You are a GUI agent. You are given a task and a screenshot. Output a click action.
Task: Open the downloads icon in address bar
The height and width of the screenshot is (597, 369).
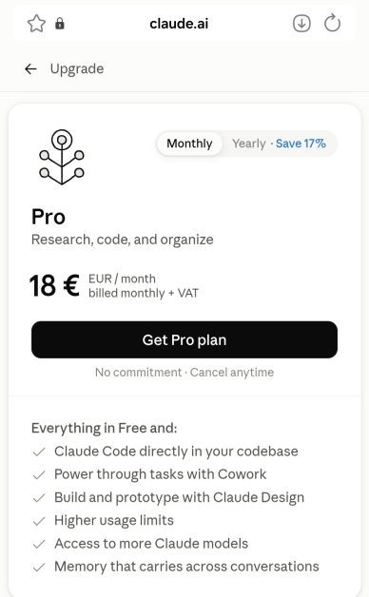click(301, 24)
